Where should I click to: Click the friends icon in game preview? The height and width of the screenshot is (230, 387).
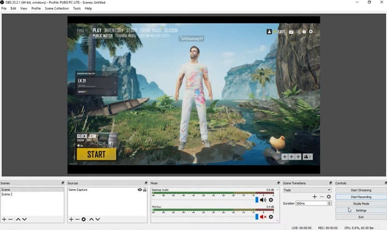click(x=308, y=157)
